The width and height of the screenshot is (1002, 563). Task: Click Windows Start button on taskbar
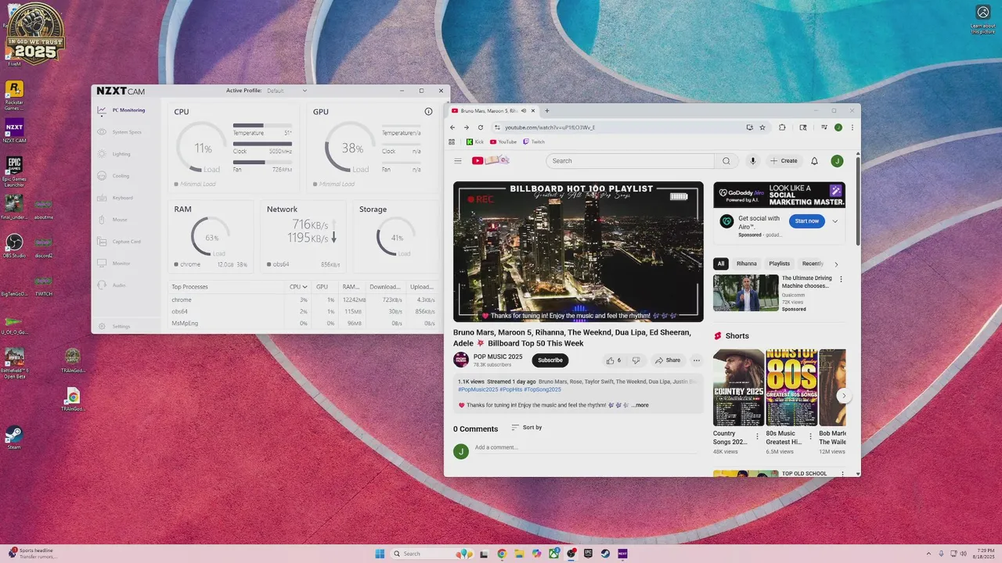(x=380, y=554)
